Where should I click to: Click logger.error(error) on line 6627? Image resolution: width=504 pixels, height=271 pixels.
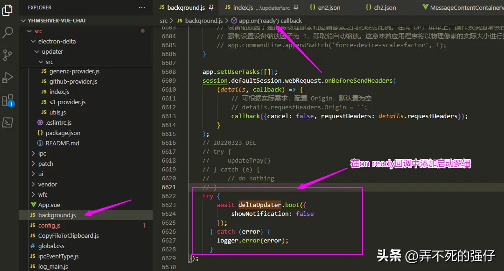click(x=252, y=241)
